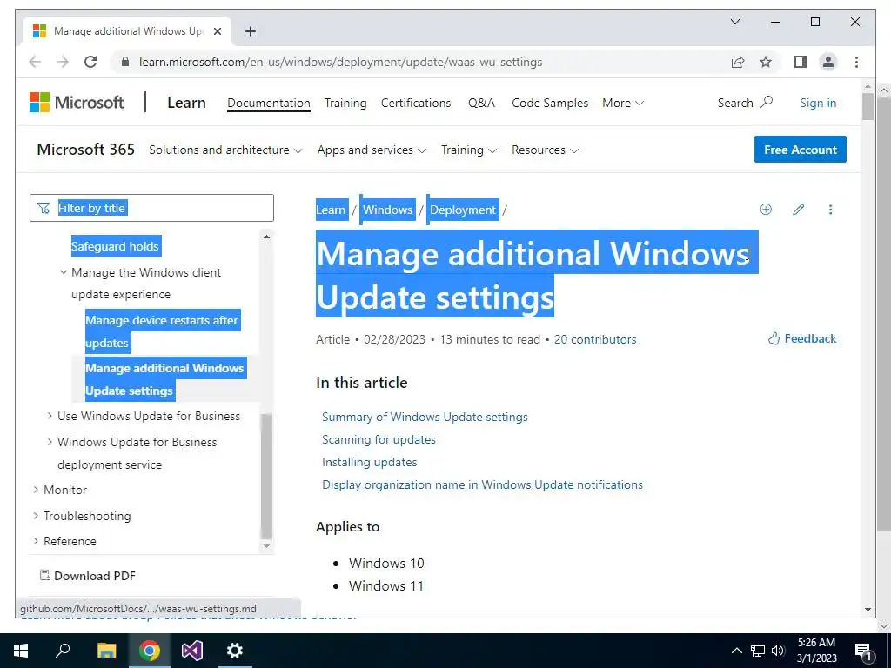The height and width of the screenshot is (668, 891).
Task: Open Windows Start menu
Action: click(21, 651)
